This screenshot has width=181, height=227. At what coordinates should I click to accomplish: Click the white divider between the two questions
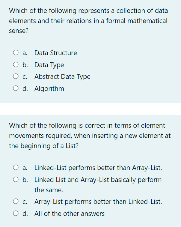tap(90, 109)
